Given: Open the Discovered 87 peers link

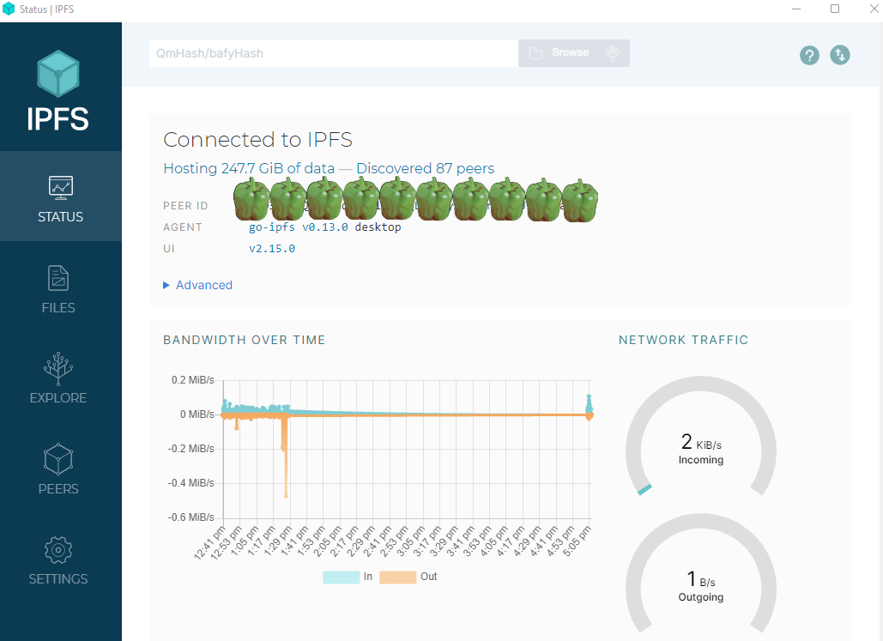Looking at the screenshot, I should coord(425,168).
